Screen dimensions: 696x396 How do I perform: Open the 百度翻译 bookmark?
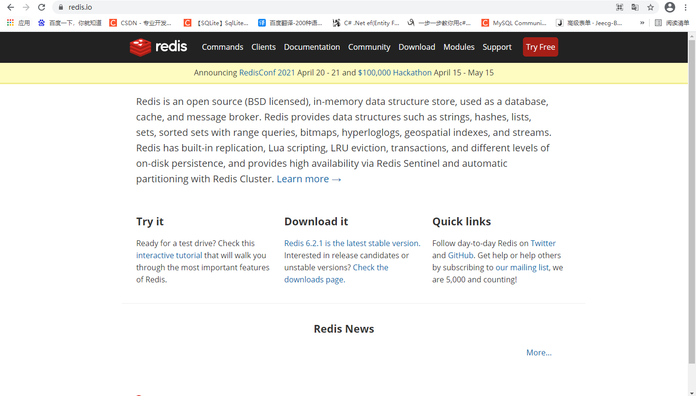coord(290,23)
